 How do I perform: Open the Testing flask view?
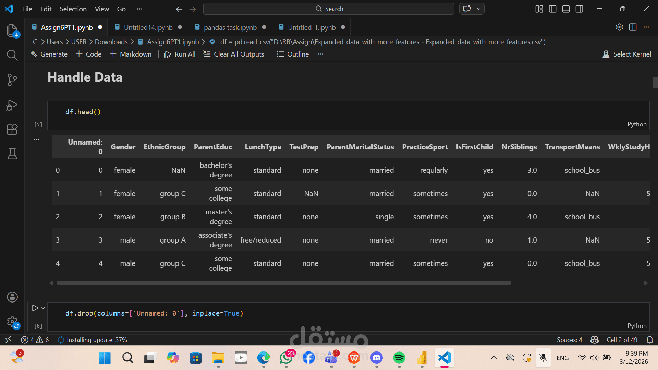12,154
